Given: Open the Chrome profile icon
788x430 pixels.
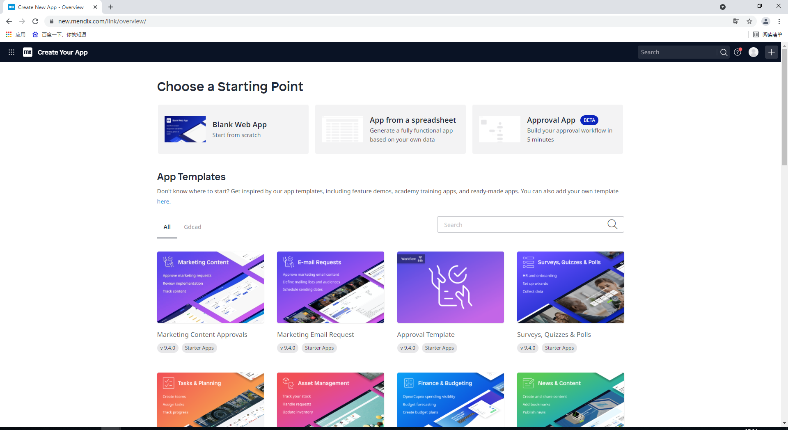Looking at the screenshot, I should [766, 21].
